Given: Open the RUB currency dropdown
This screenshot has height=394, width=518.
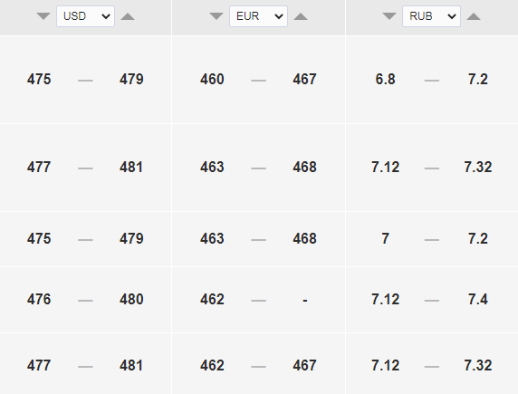Looking at the screenshot, I should point(431,16).
